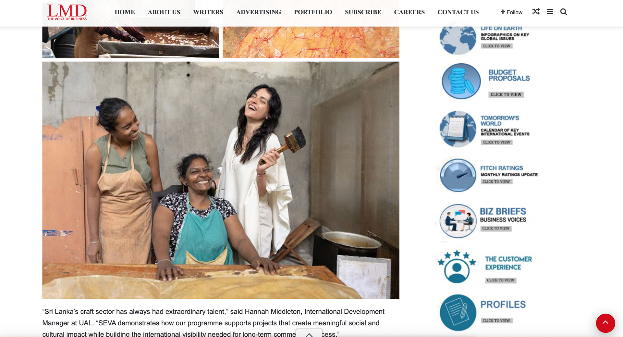Go to the Portfolio menu item
Image resolution: width=623 pixels, height=337 pixels.
[313, 12]
